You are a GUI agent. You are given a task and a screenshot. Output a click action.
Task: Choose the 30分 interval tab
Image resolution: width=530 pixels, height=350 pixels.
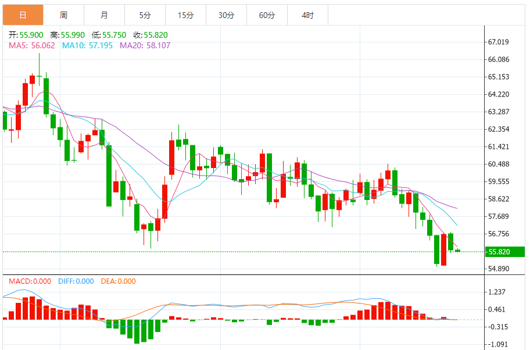[x=226, y=15]
